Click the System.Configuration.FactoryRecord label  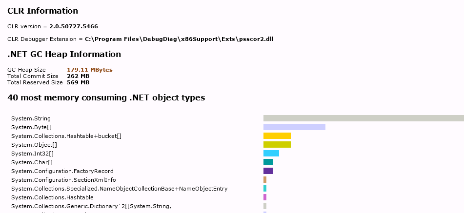tap(62, 171)
